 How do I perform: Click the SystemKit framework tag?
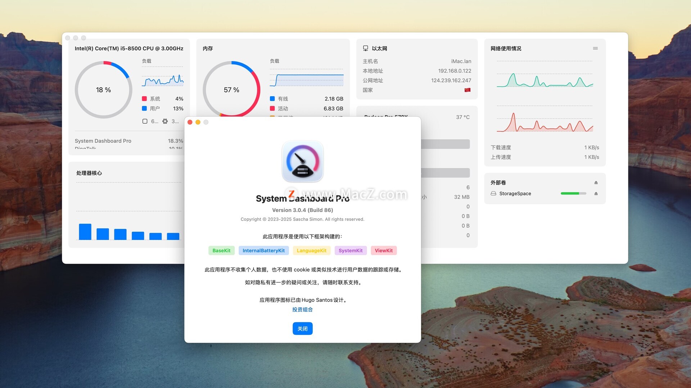coord(350,251)
